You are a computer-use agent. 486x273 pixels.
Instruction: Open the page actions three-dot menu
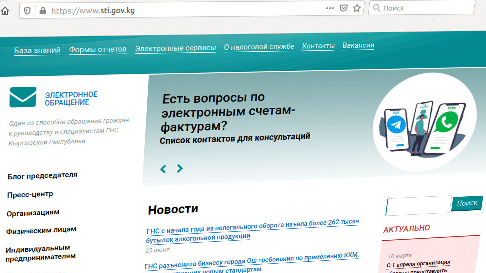[x=330, y=8]
